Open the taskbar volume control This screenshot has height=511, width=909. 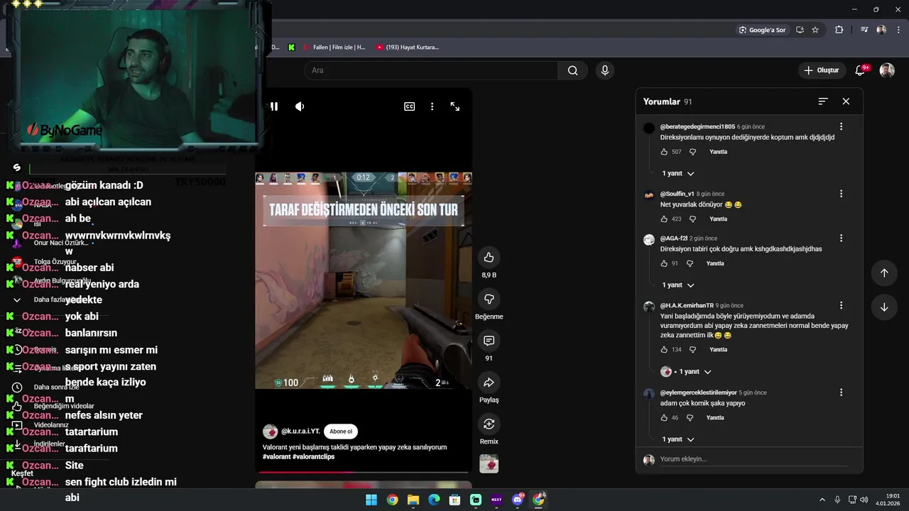tap(864, 500)
